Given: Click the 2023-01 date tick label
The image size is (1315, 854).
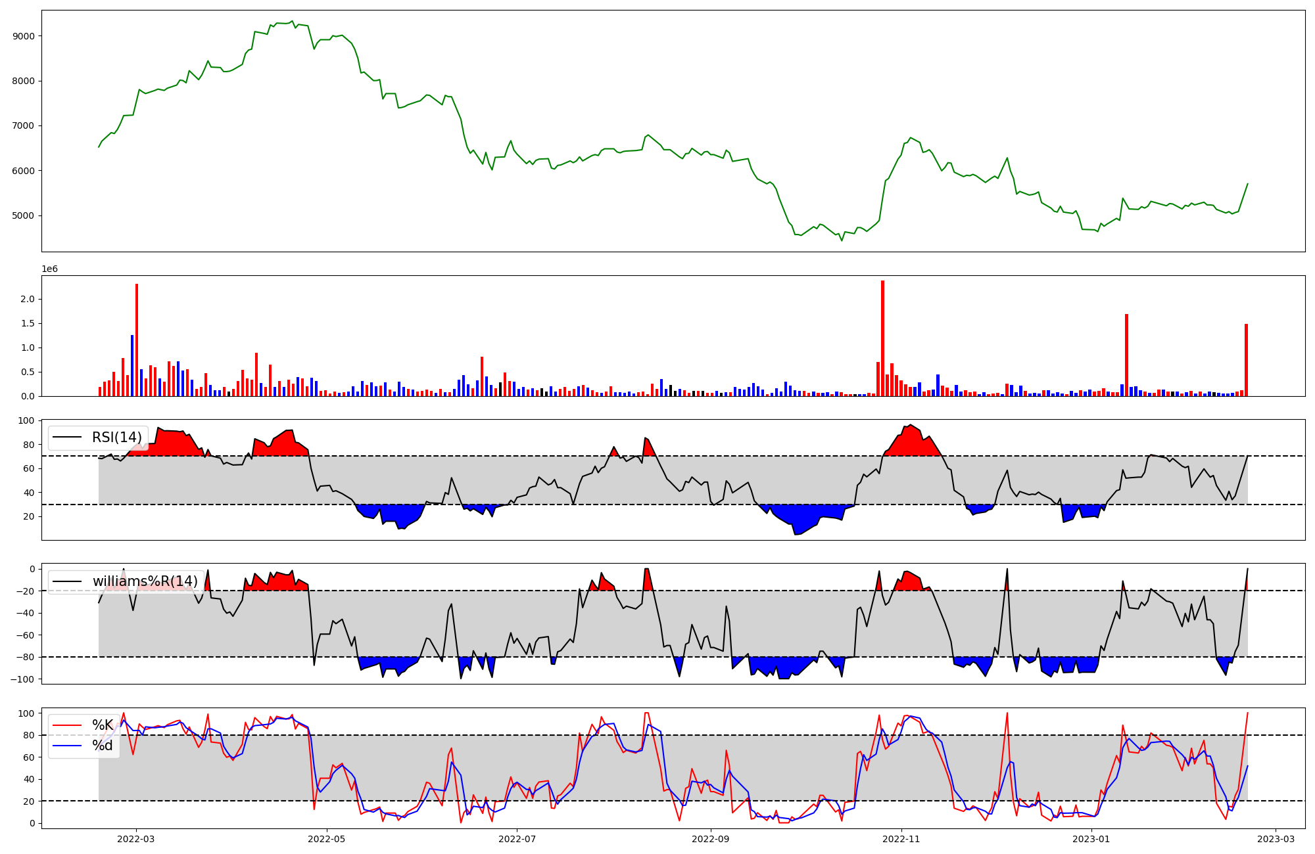Looking at the screenshot, I should click(1091, 839).
